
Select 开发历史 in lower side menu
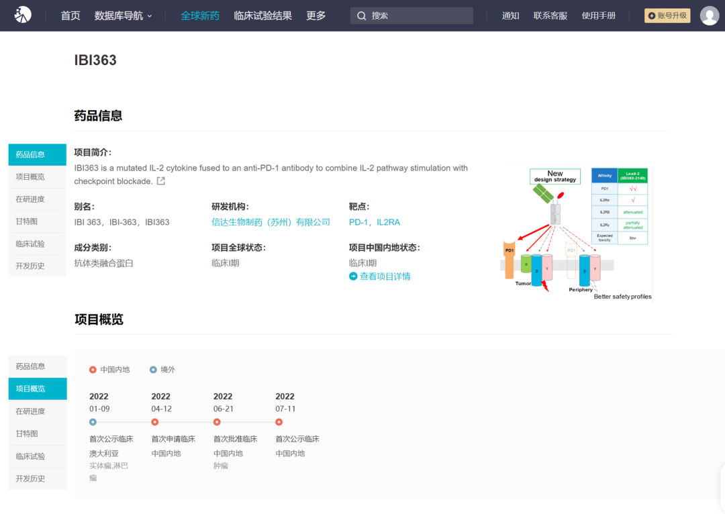(x=38, y=478)
